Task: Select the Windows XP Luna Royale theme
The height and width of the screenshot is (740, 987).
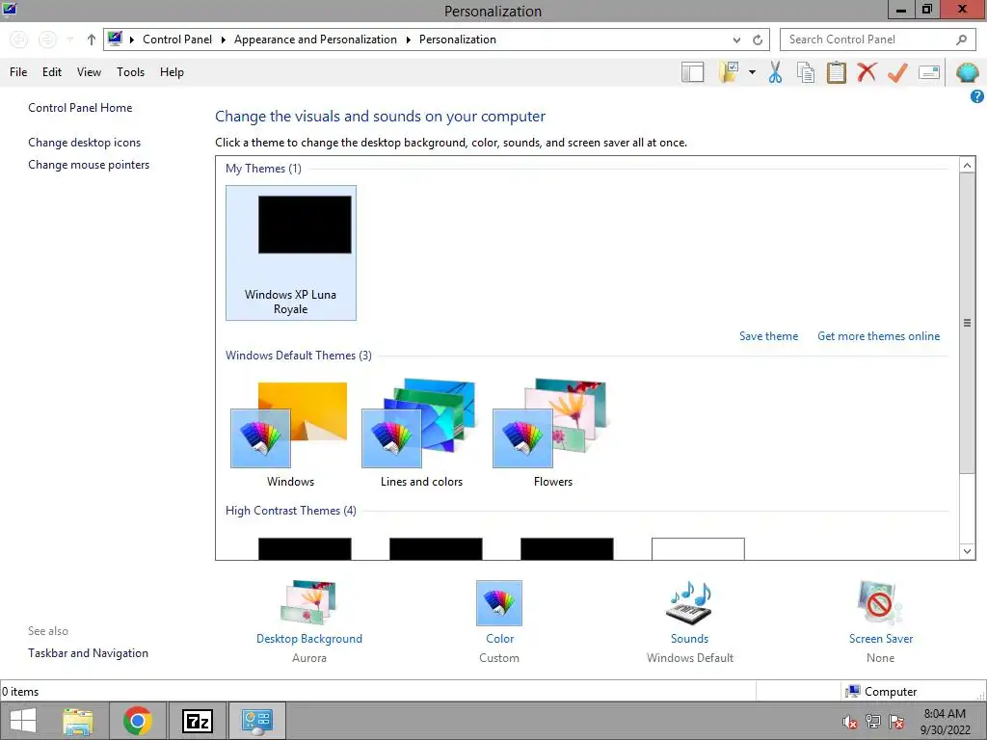Action: point(291,253)
